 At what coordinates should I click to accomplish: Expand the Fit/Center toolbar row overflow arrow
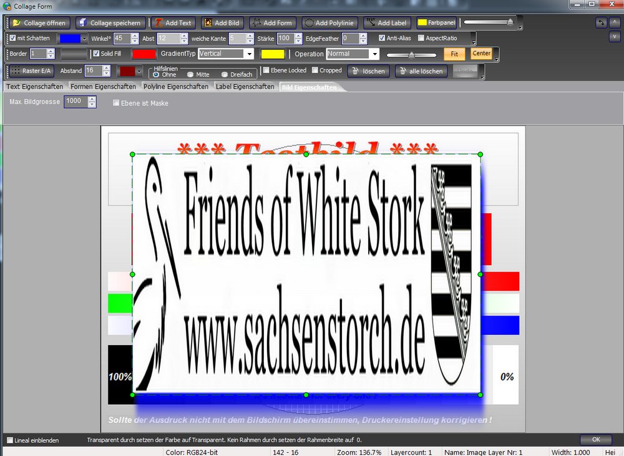pos(497,60)
